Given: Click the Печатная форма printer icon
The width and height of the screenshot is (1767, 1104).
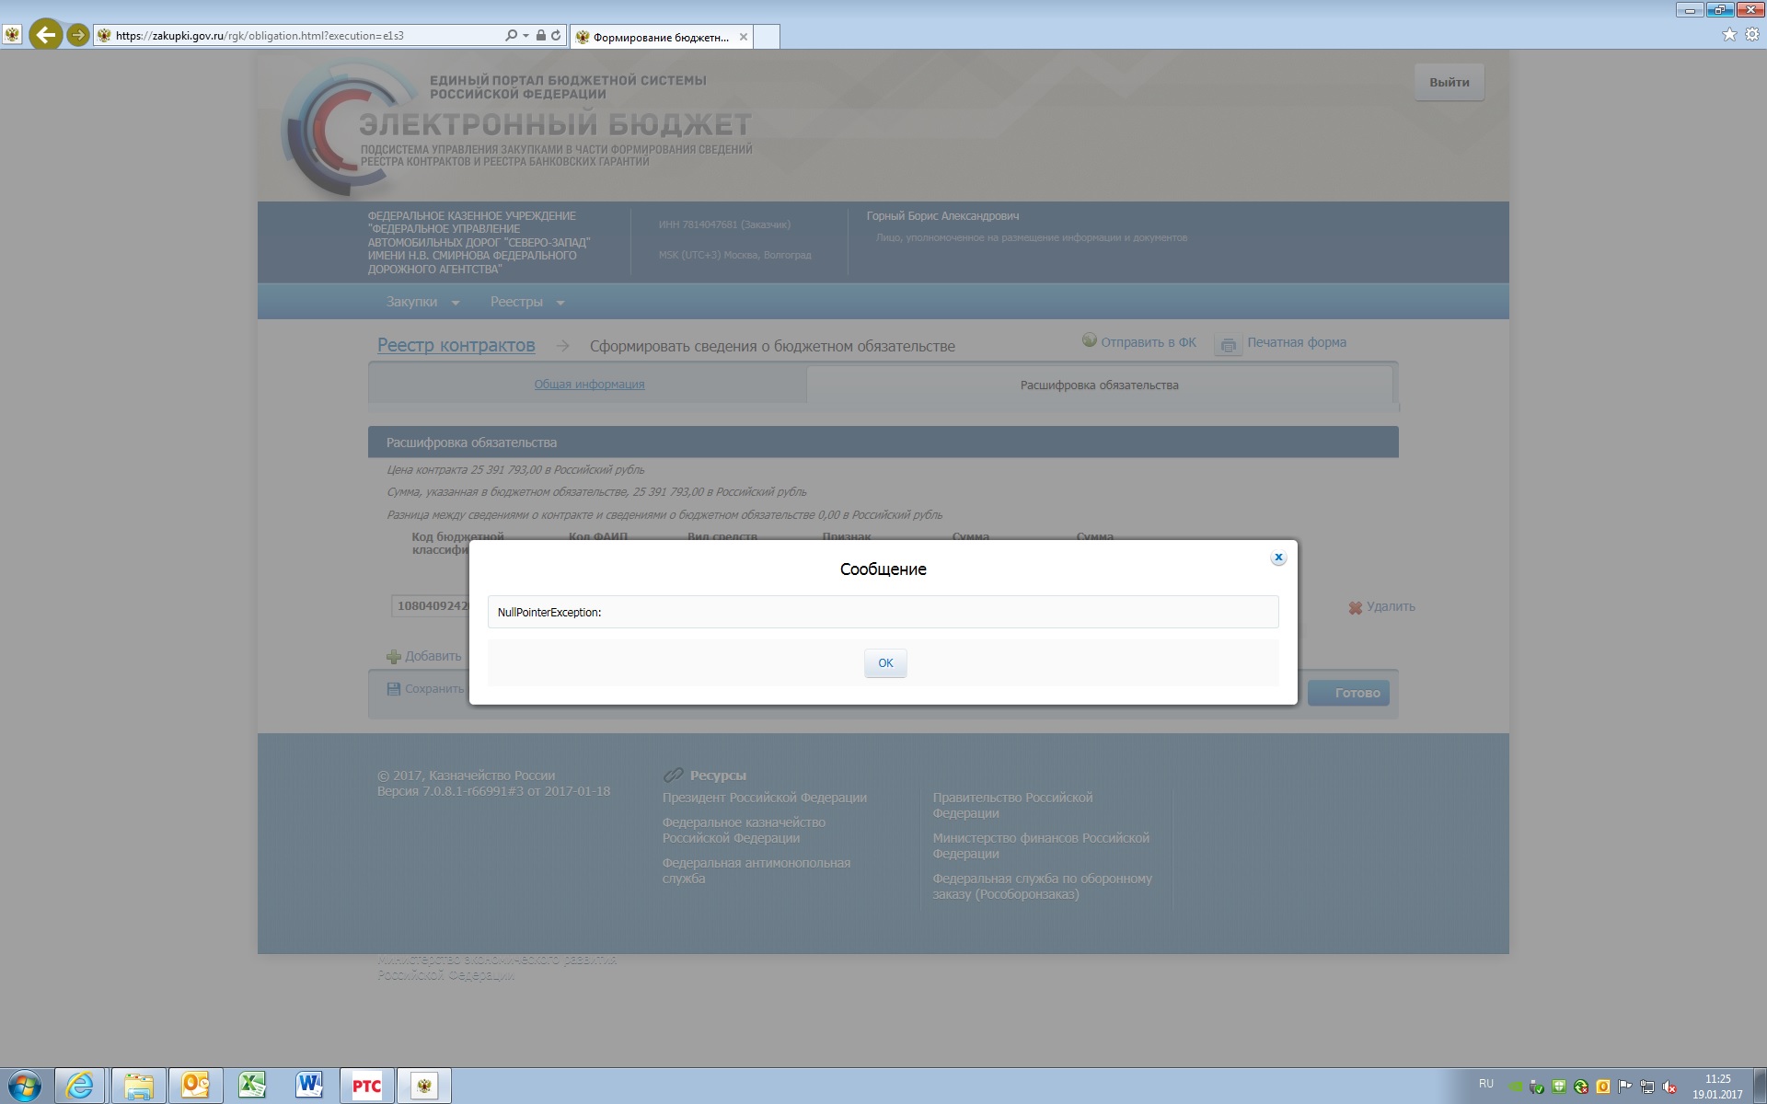Looking at the screenshot, I should 1228,345.
